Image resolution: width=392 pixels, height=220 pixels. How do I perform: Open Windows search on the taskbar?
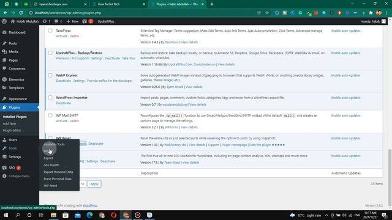(x=18, y=215)
